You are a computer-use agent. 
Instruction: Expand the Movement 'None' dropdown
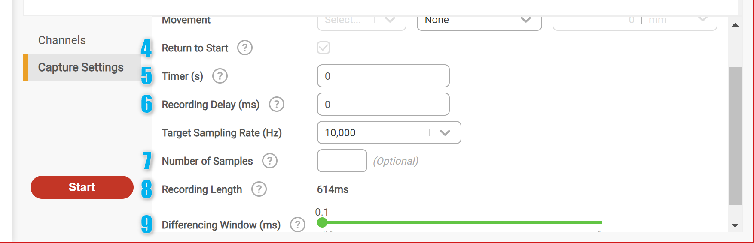pyautogui.click(x=479, y=21)
